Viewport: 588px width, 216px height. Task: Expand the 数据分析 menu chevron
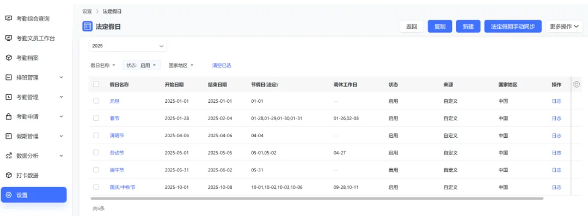pyautogui.click(x=62, y=156)
